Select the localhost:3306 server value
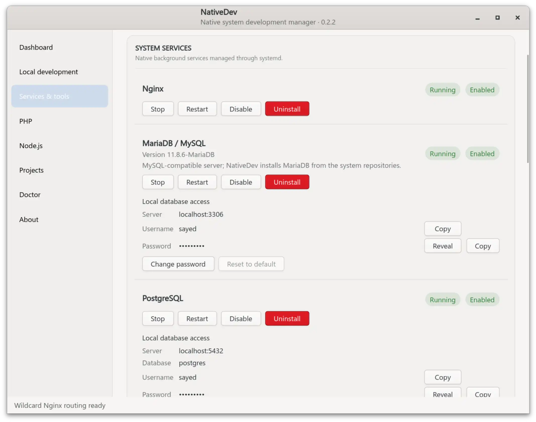This screenshot has height=422, width=536. click(201, 214)
